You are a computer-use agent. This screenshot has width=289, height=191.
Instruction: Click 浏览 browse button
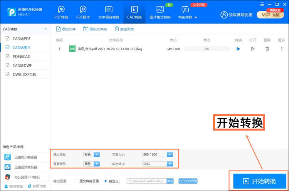coord(170,181)
